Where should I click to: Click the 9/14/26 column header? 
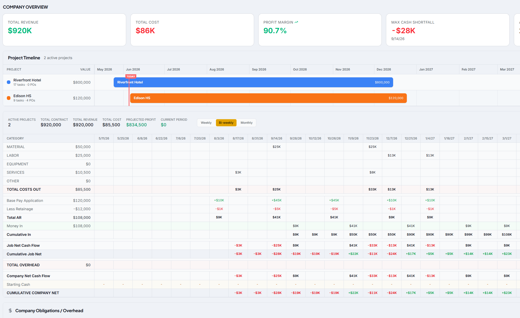tap(276, 138)
